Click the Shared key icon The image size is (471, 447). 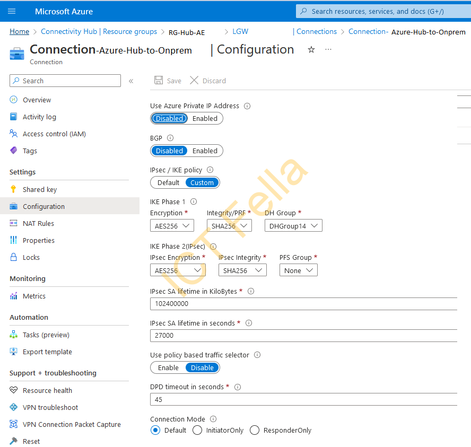point(13,189)
